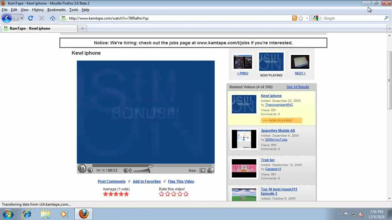Launch Internet Explorer from the taskbar

[27, 214]
